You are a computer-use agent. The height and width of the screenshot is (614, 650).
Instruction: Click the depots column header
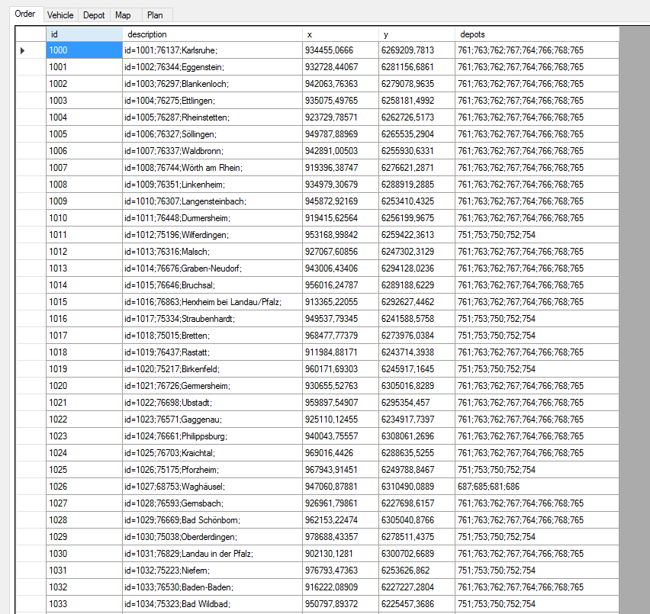[x=536, y=34]
